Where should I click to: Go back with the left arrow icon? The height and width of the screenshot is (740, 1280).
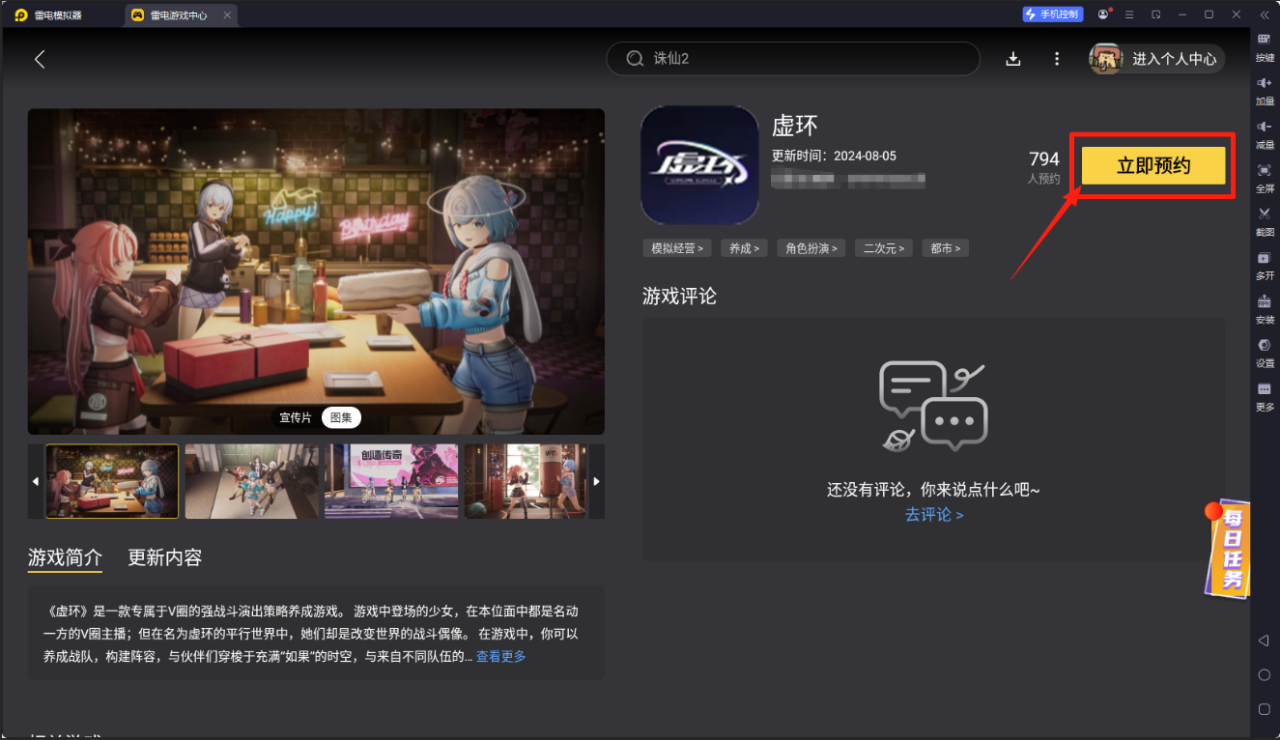coord(40,59)
